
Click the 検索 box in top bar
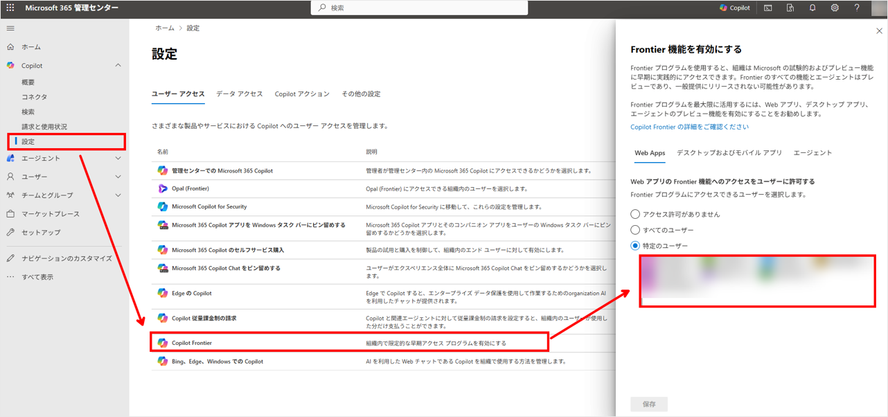click(419, 8)
